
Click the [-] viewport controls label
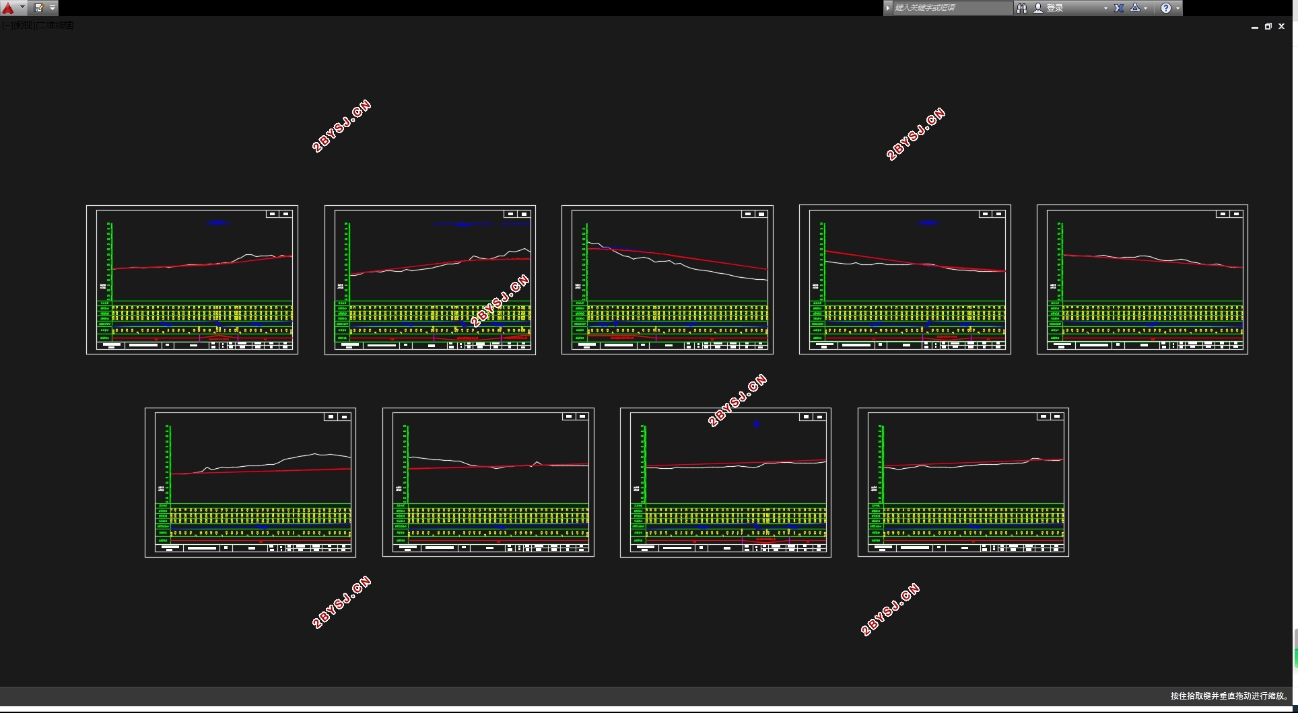pos(7,25)
